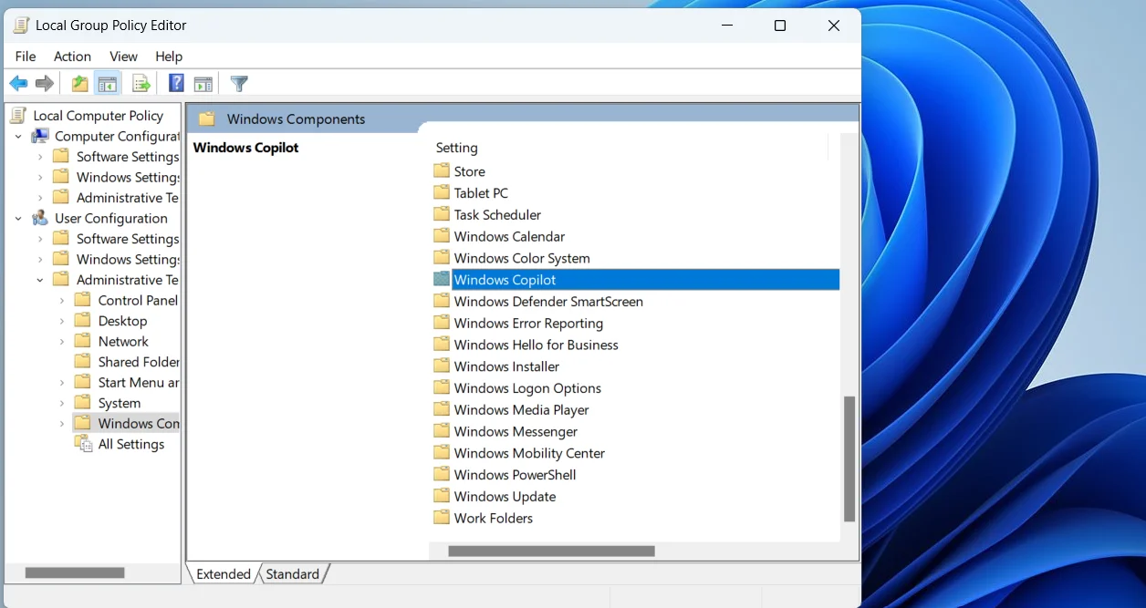
Task: Select Software Settings under Computer Configuration
Action: pyautogui.click(x=128, y=157)
